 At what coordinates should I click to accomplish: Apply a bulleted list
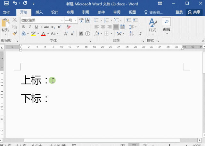(96, 20)
